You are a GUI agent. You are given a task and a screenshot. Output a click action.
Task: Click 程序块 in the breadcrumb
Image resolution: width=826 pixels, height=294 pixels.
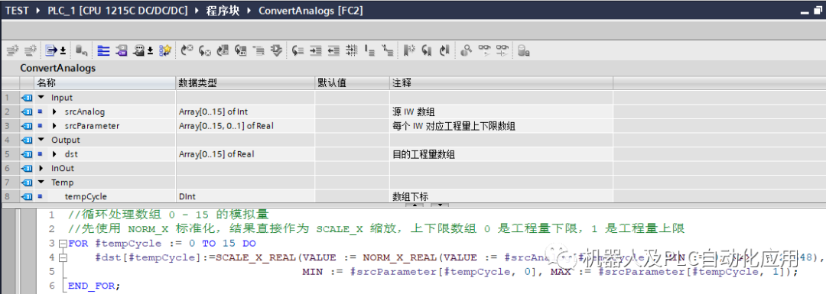pos(223,11)
